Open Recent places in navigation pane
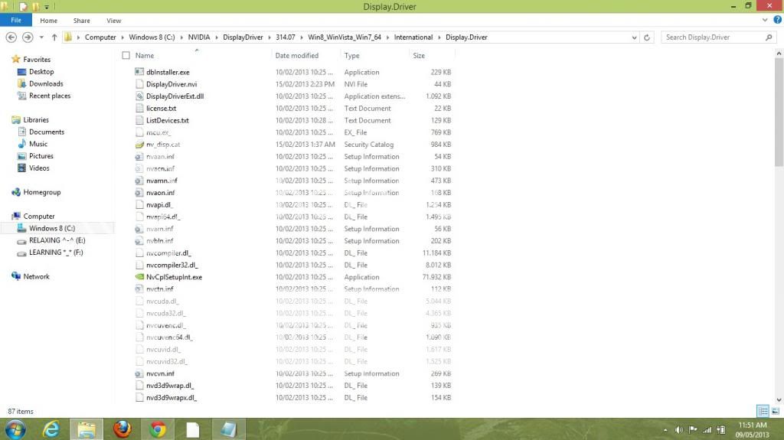Viewport: 784px width, 440px height. tap(50, 96)
